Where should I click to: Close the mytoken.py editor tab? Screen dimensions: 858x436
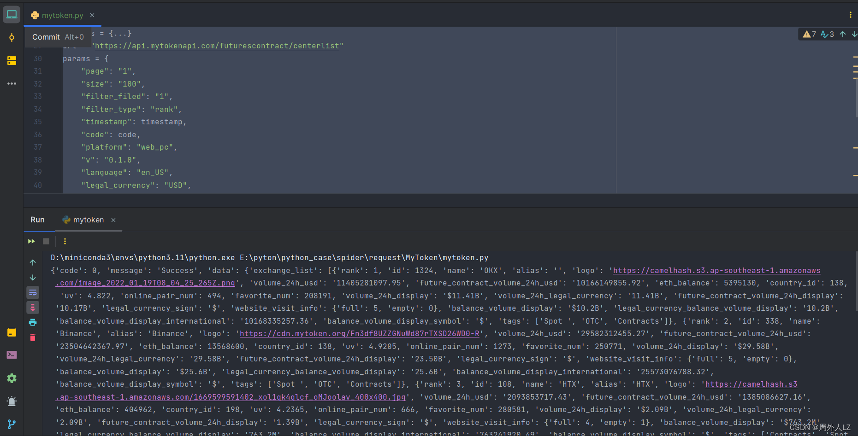(92, 15)
